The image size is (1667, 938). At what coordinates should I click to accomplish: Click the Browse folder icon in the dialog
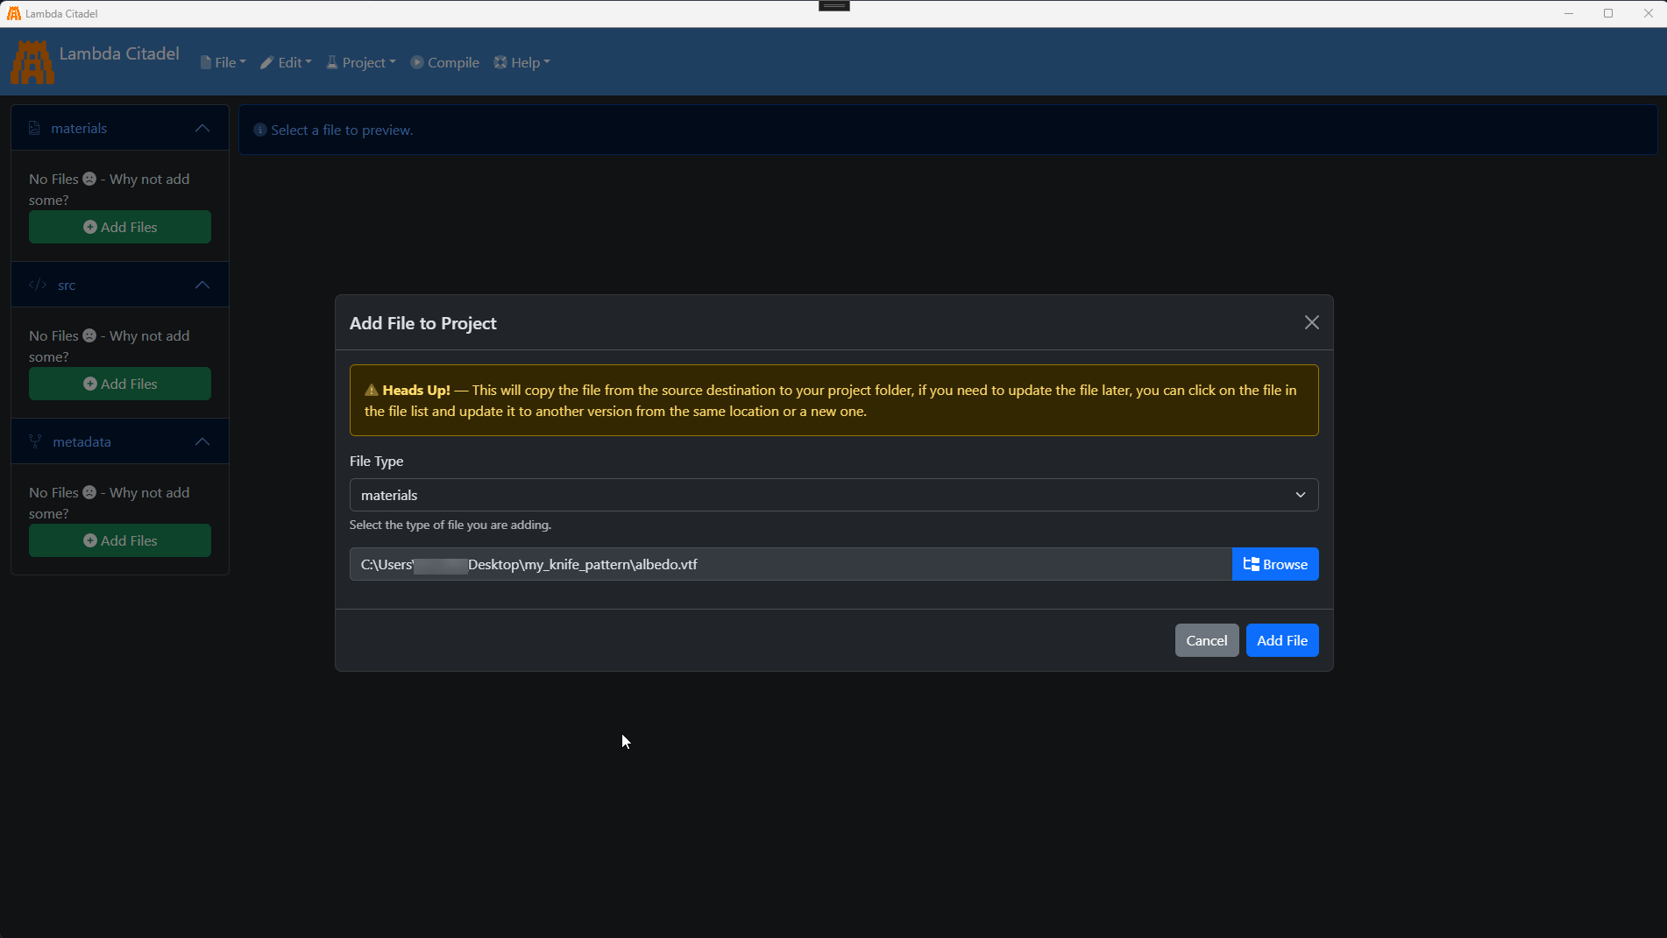tap(1250, 564)
